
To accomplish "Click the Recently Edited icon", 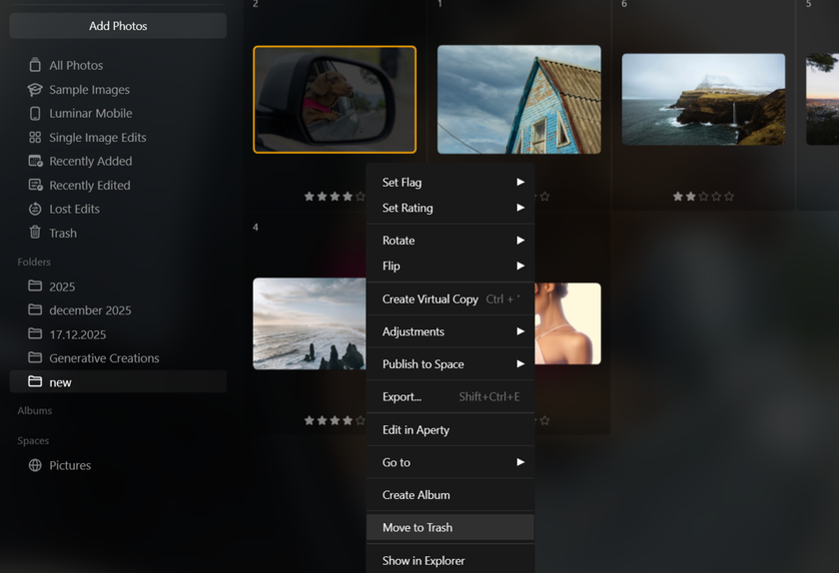I will 35,185.
